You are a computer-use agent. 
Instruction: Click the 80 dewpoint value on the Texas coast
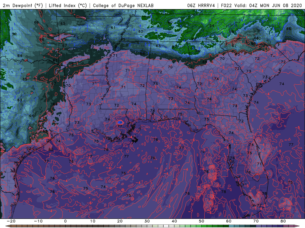point(51,149)
